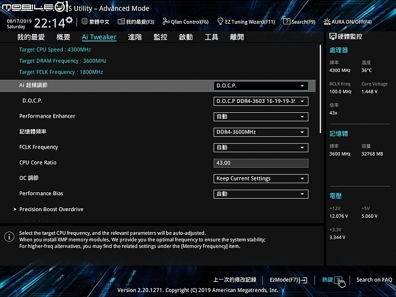Viewport: 396px width, 297px height.
Task: Click the settings list vertical scrollbar
Action: 321,89
